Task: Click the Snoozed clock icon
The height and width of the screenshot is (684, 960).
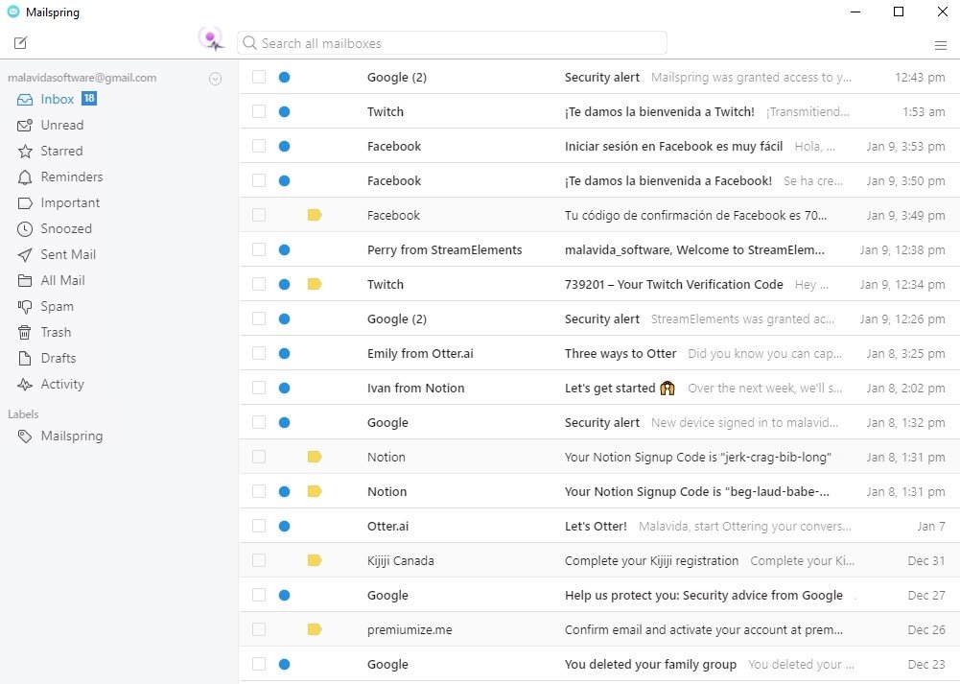Action: (25, 229)
